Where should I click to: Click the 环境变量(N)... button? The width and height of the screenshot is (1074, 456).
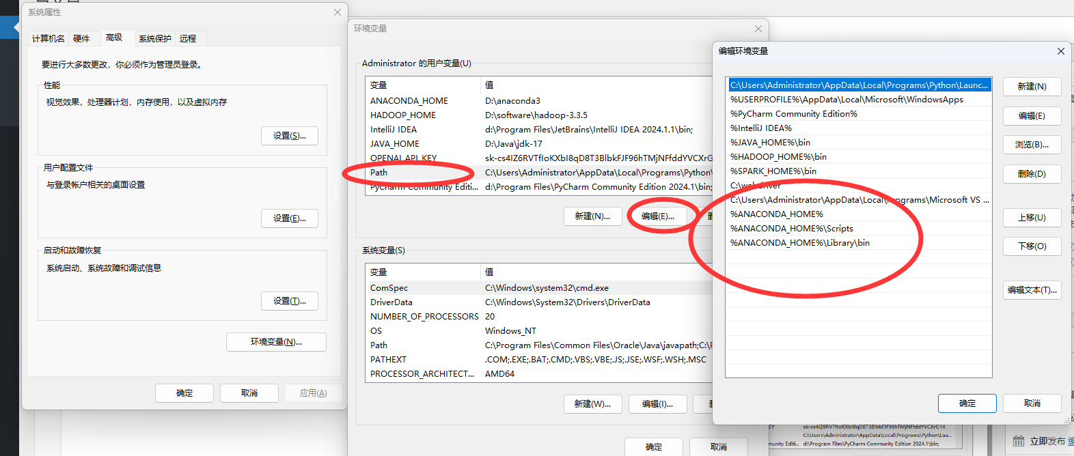coord(276,342)
